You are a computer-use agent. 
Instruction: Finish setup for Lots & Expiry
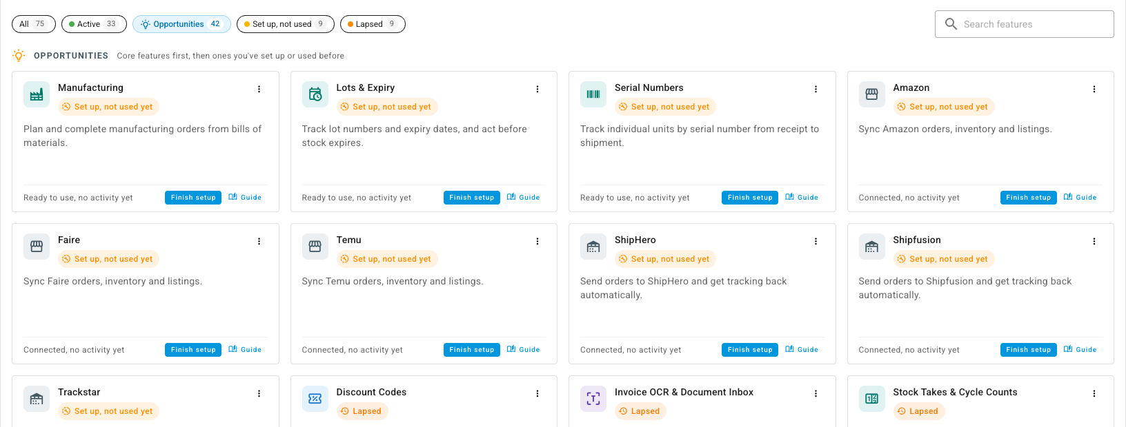(472, 198)
